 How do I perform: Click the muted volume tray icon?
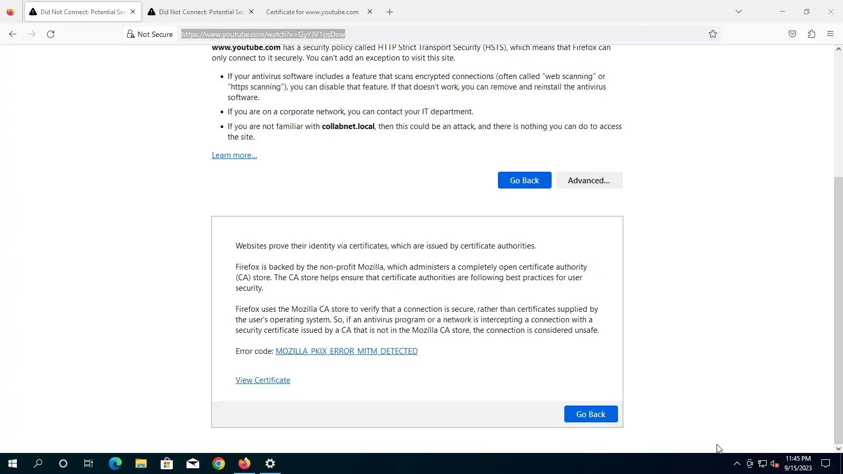point(775,463)
